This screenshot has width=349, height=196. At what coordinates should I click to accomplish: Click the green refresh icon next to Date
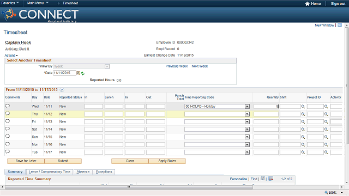click(x=82, y=73)
